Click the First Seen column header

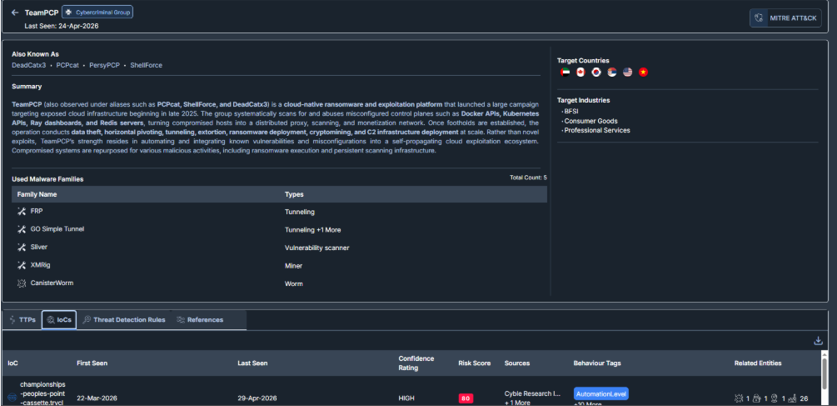point(92,363)
